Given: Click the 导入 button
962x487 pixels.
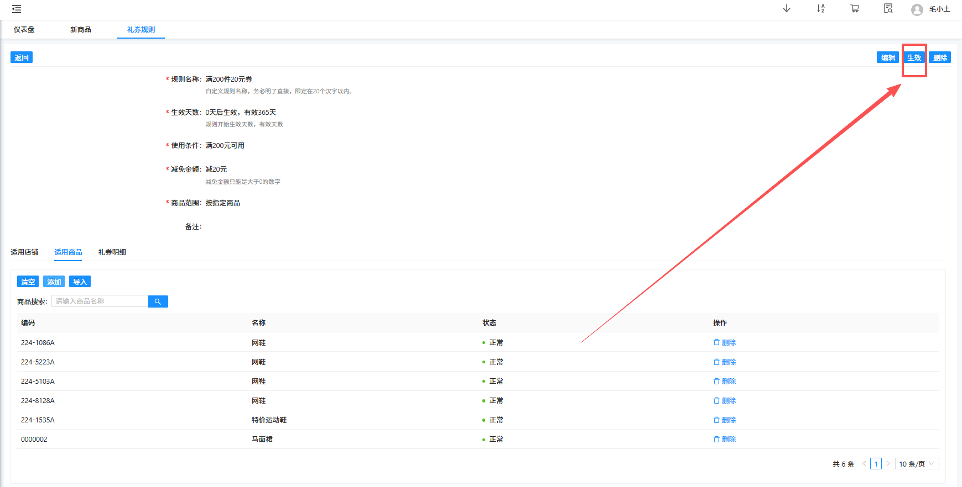Looking at the screenshot, I should [80, 282].
